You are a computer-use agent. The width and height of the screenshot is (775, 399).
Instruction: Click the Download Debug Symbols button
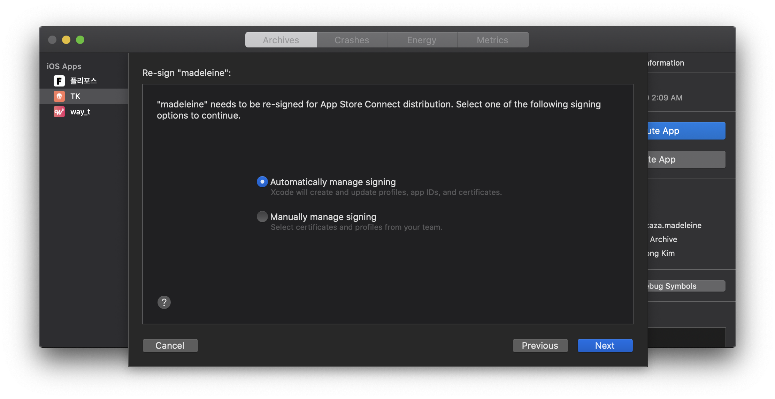pyautogui.click(x=686, y=286)
